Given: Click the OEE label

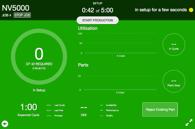Looking at the screenshot, I should [x=84, y=115].
